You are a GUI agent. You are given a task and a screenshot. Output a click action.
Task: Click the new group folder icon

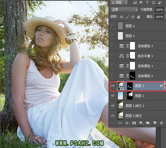click(148, 123)
